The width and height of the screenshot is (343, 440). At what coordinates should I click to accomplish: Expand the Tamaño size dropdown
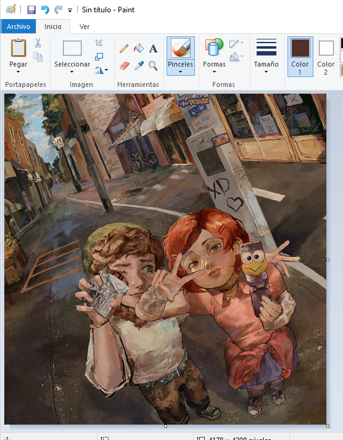tap(266, 72)
